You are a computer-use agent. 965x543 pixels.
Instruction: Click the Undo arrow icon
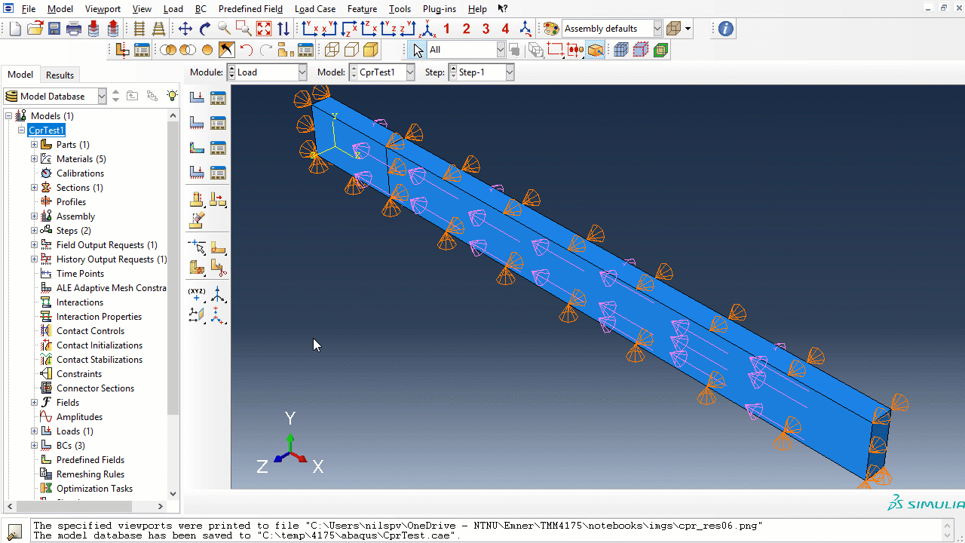click(x=247, y=50)
